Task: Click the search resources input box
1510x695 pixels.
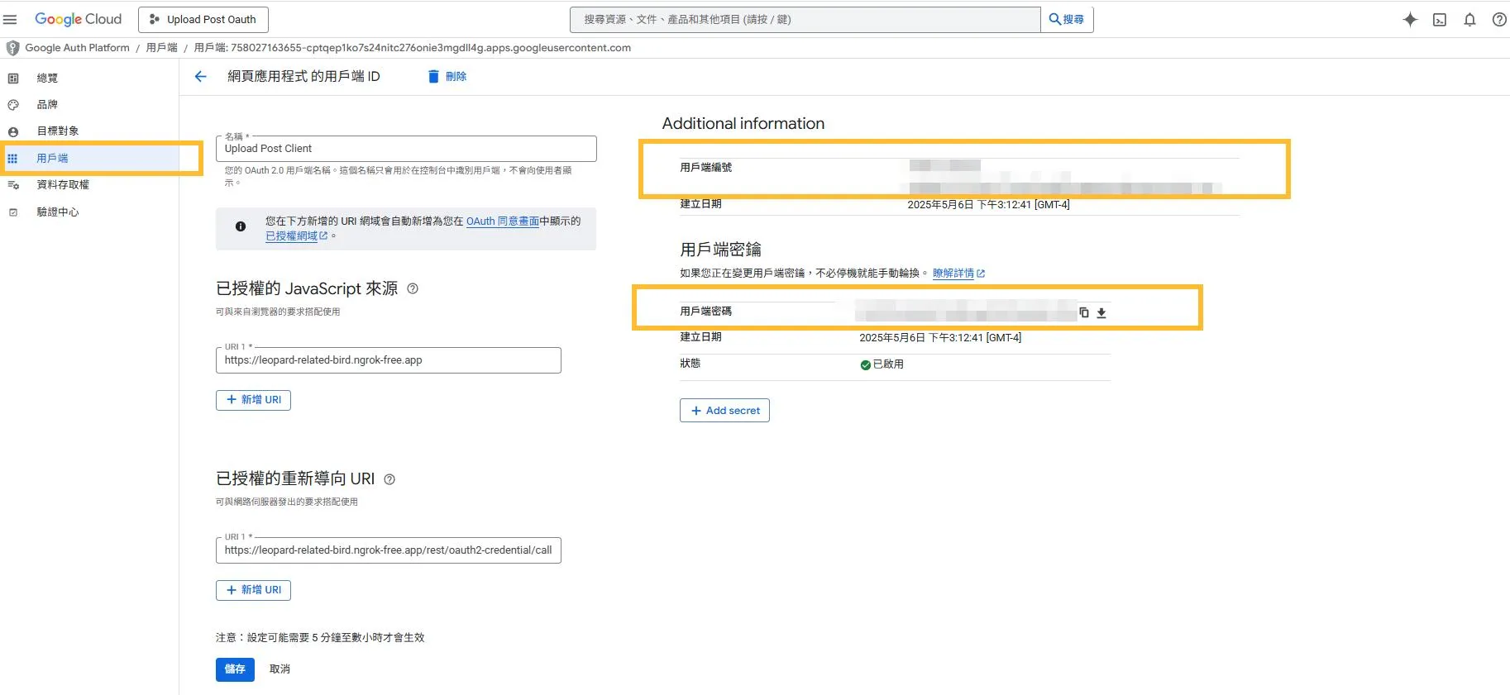Action: point(804,20)
